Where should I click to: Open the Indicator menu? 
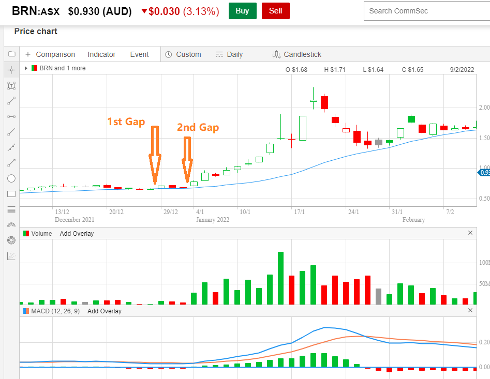point(101,54)
